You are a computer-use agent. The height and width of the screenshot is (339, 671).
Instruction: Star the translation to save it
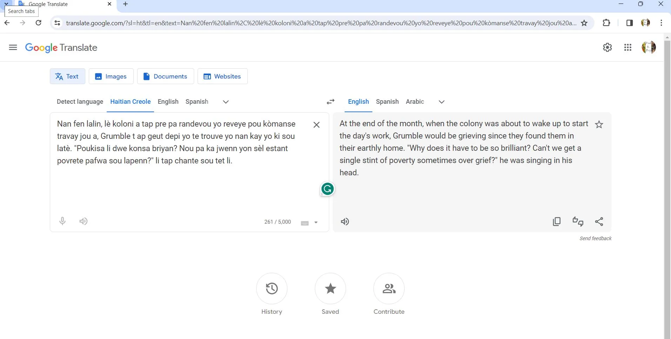599,124
